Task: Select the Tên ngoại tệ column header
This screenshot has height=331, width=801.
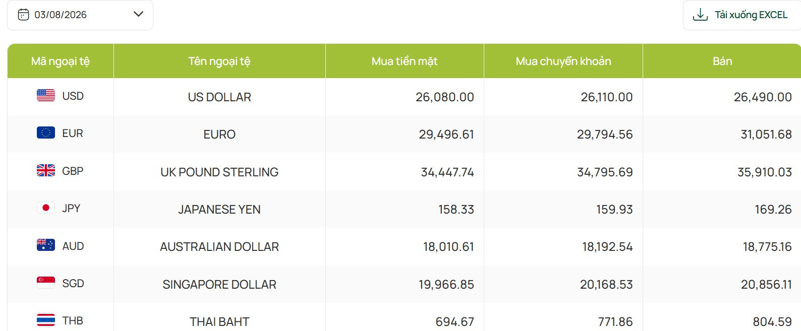Action: [219, 61]
